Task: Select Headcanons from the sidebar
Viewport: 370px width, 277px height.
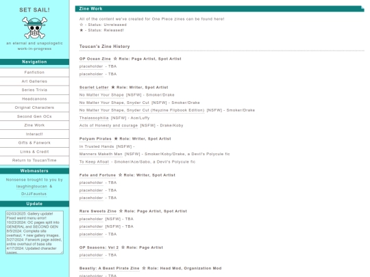Action: point(34,99)
